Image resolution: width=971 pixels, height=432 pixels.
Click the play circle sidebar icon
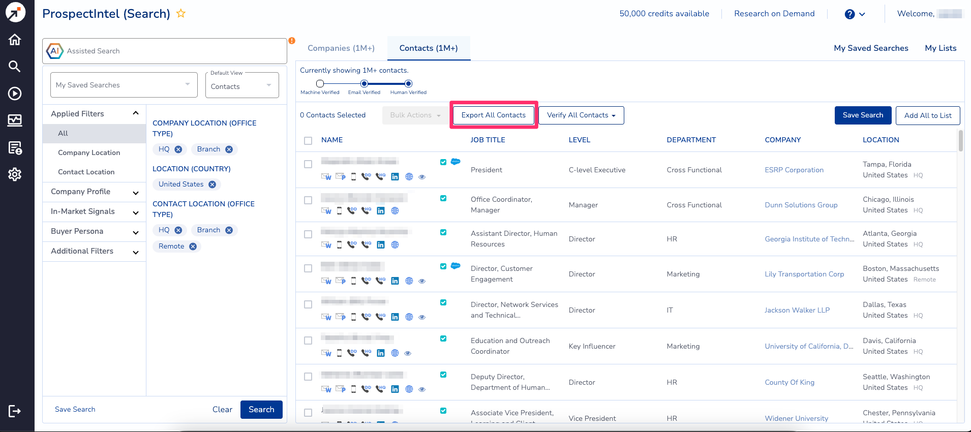click(15, 94)
